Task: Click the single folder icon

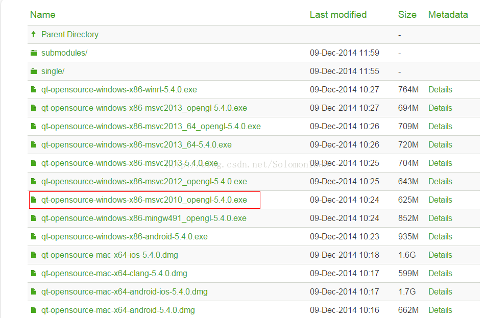Action: (x=34, y=71)
